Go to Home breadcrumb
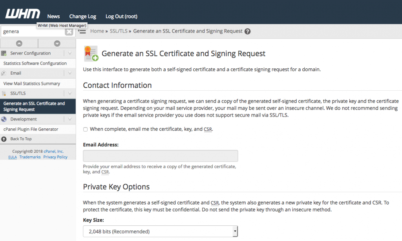The width and height of the screenshot is (402, 241). click(97, 31)
